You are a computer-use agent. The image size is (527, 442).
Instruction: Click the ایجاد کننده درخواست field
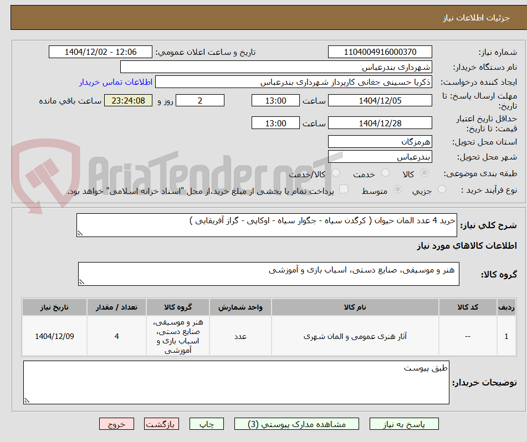pos(293,82)
